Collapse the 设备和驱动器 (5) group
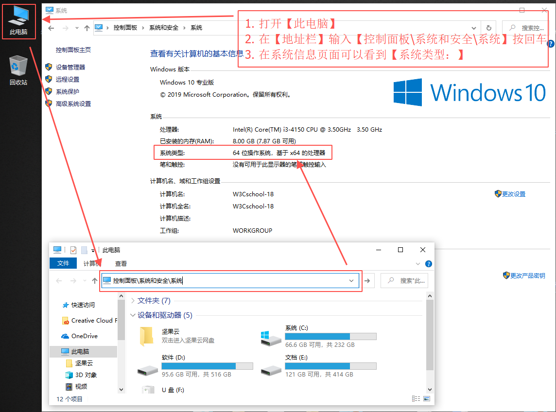Viewport: 556px width, 412px height. pyautogui.click(x=133, y=315)
